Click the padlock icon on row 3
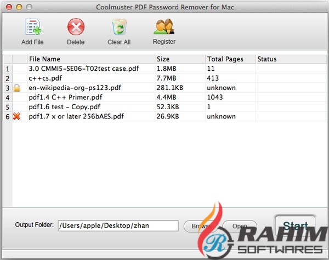The image size is (329, 260). (17, 88)
